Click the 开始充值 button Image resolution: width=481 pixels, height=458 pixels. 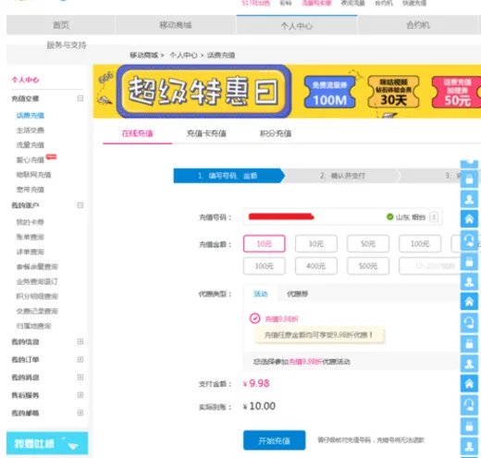tap(275, 440)
